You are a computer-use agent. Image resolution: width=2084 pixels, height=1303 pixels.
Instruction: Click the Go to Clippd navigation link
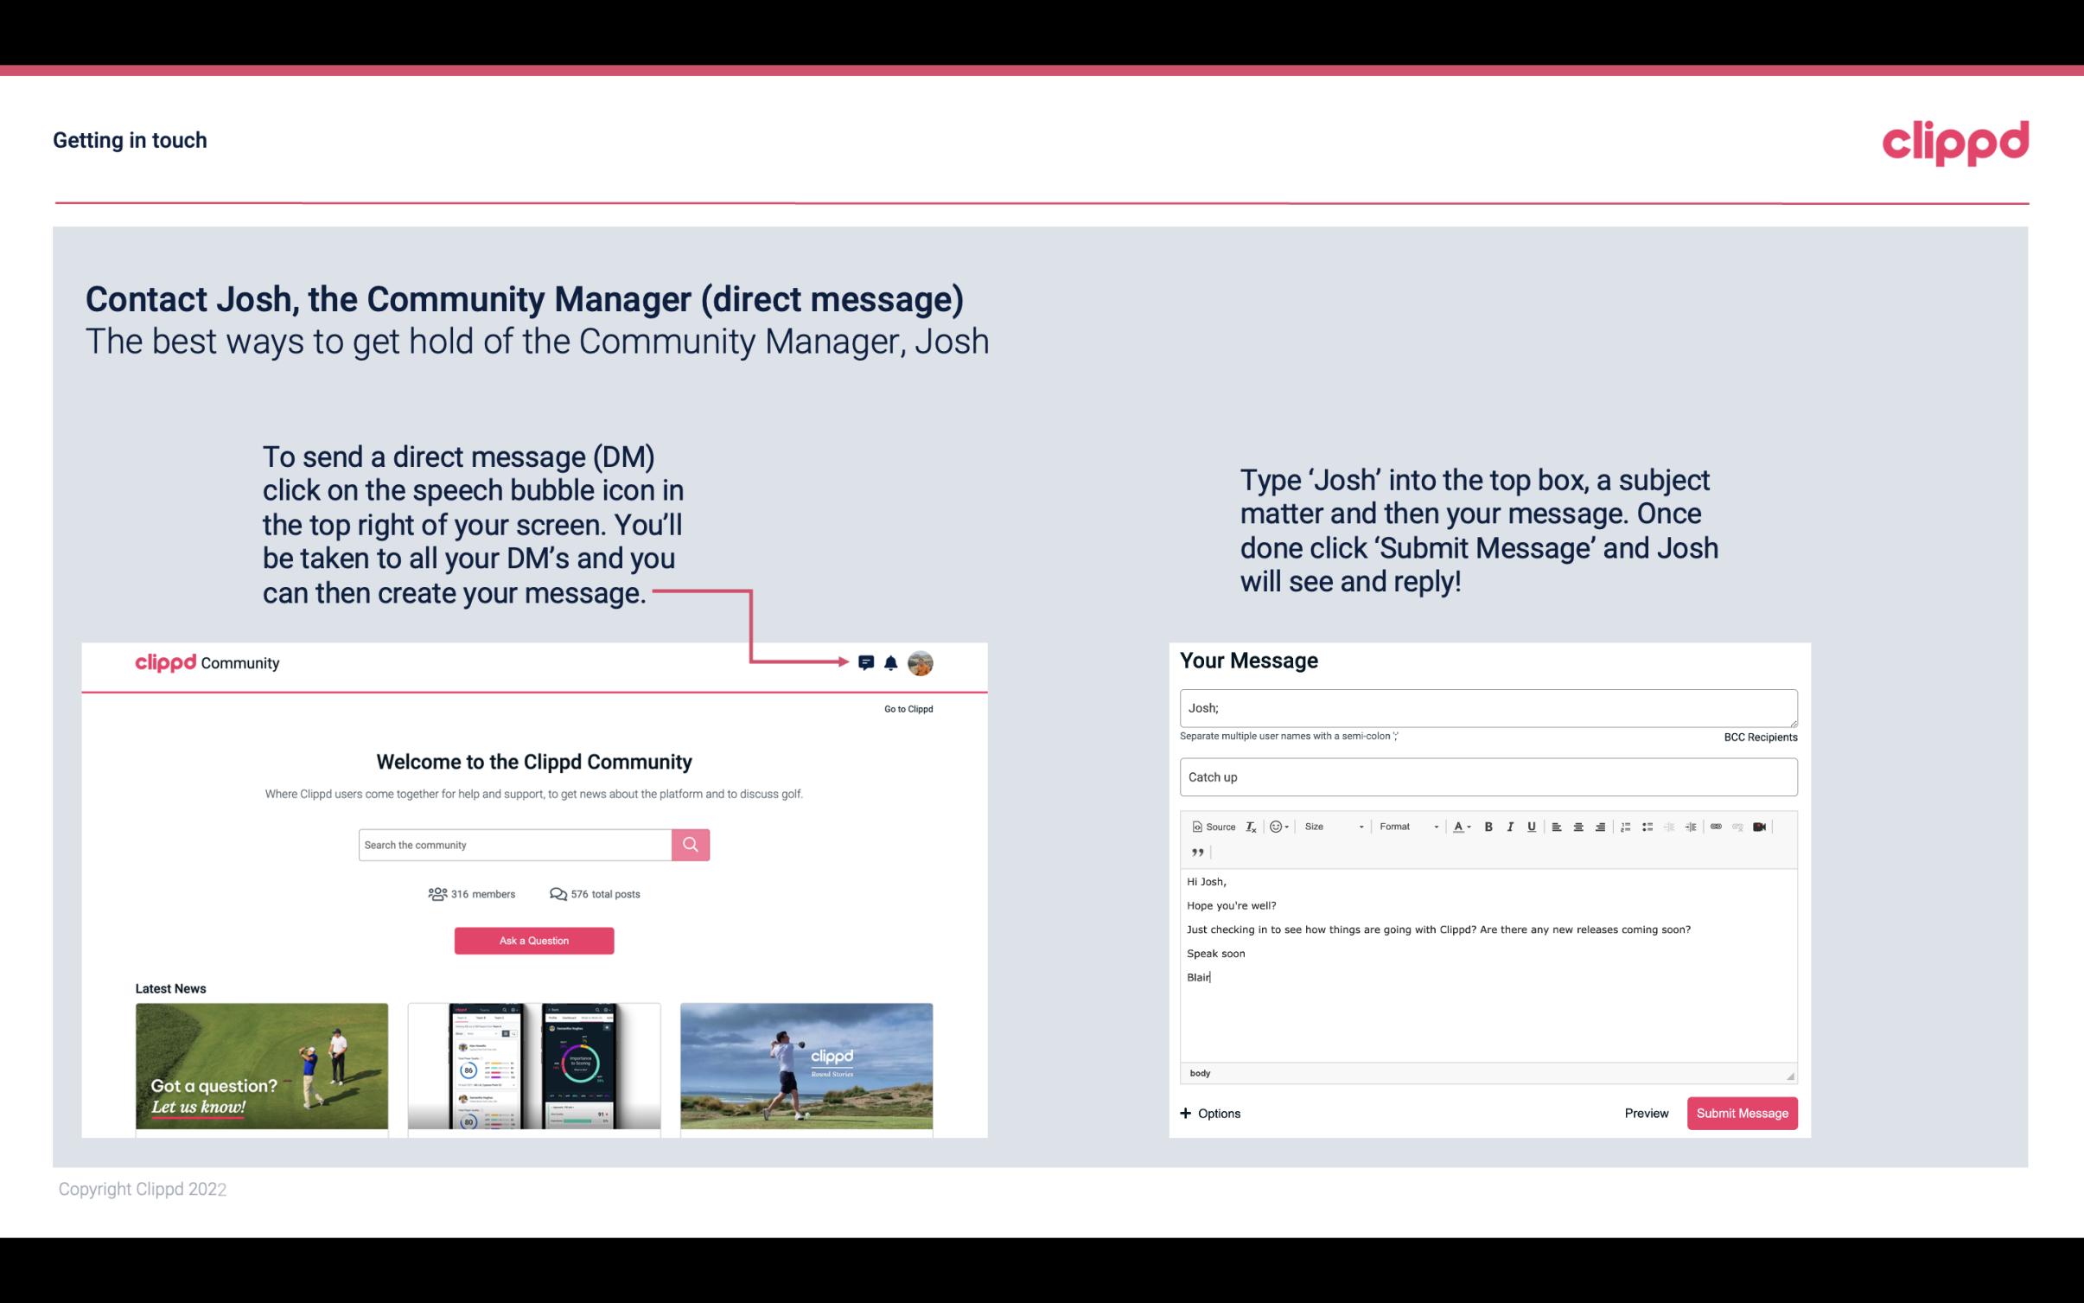pos(906,707)
